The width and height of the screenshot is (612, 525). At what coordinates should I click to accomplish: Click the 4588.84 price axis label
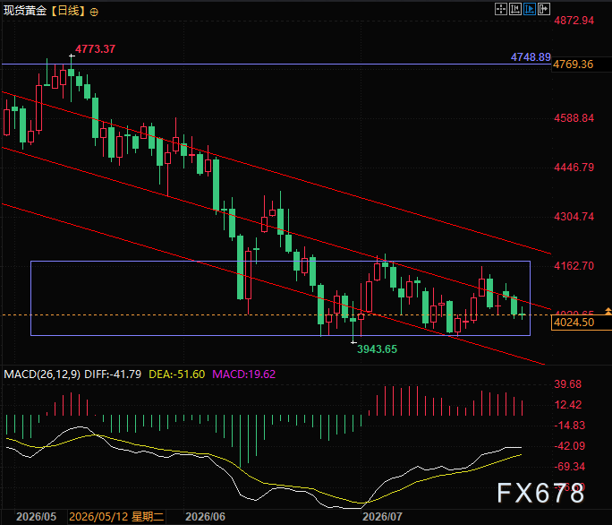(x=574, y=118)
